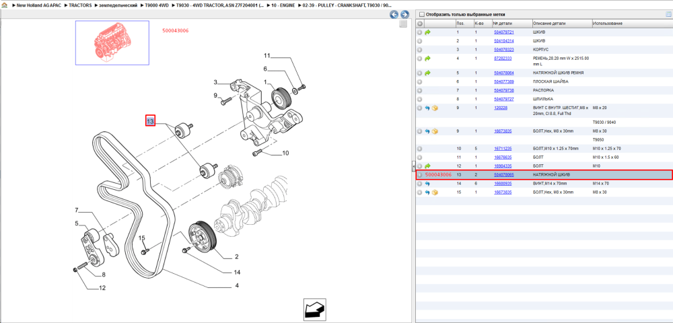The width and height of the screenshot is (673, 323).
Task: Select callout 14 in the diagram
Action: pyautogui.click(x=237, y=273)
